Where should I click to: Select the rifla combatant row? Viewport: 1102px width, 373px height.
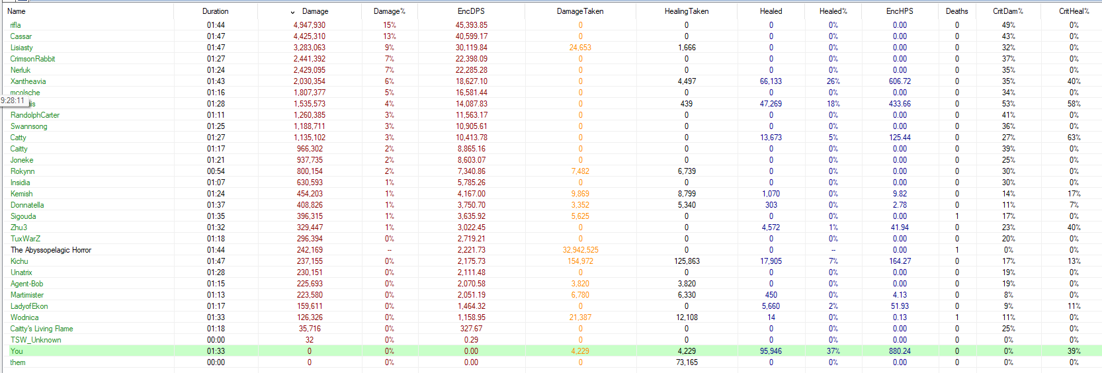15,25
